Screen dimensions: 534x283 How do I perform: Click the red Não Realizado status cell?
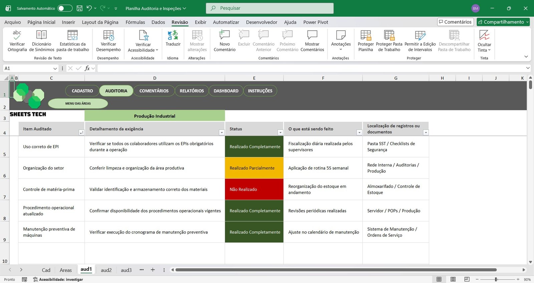[254, 189]
